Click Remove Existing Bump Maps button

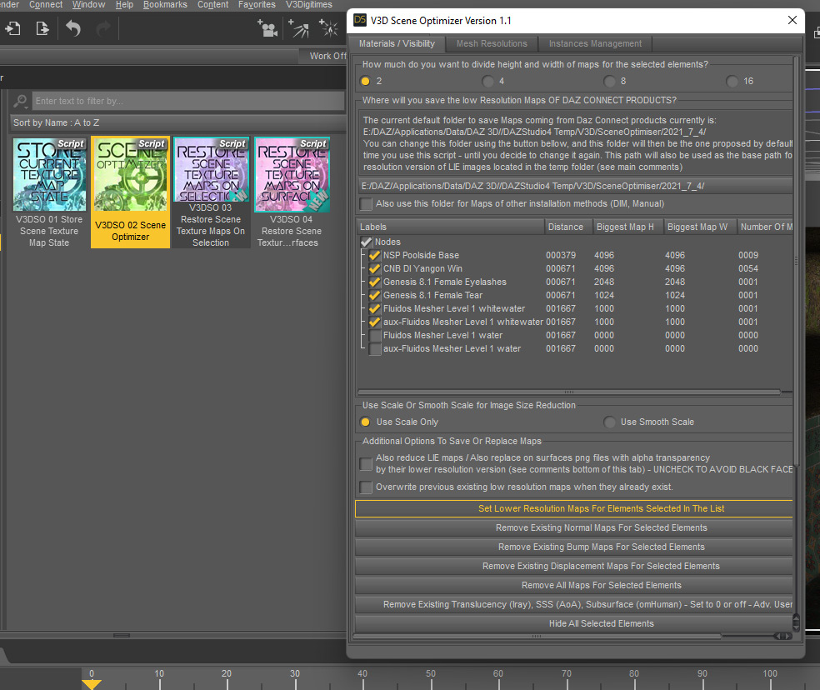point(573,547)
